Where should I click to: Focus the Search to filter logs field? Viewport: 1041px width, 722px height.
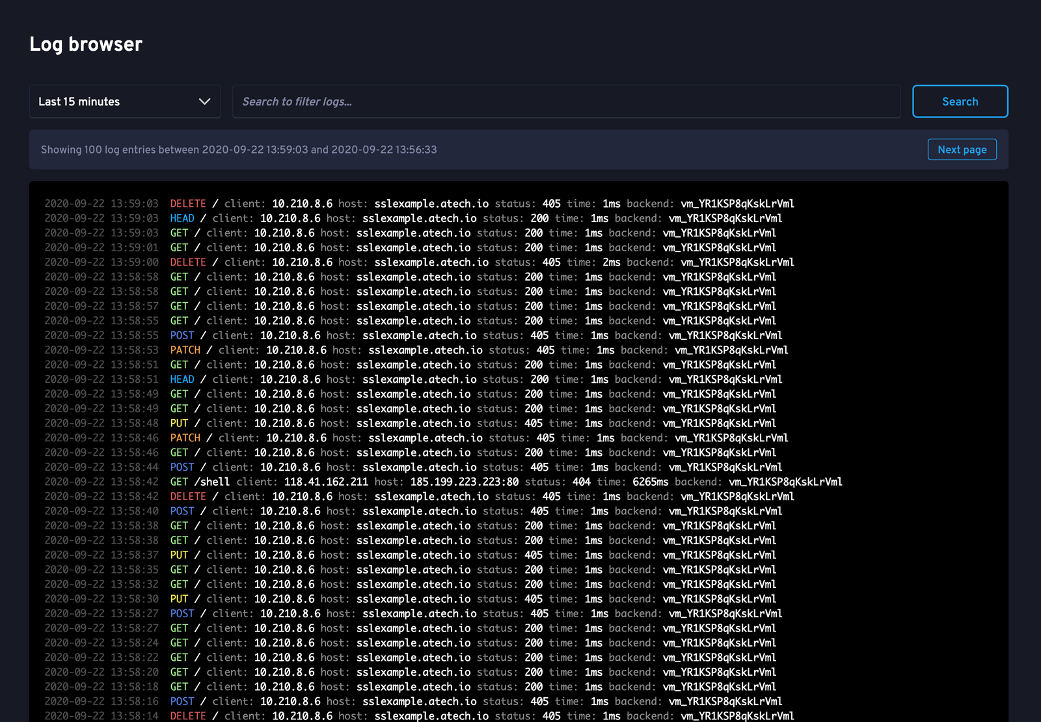pyautogui.click(x=566, y=102)
